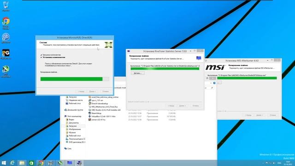Switch to the green globe taskbar icon
Viewport: 295px width, 166px height.
[60, 163]
